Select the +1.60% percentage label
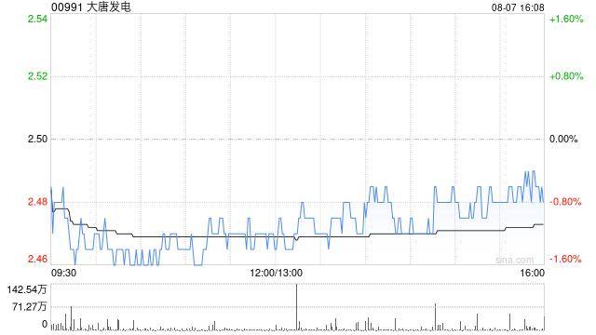596x335 pixels. (566, 19)
